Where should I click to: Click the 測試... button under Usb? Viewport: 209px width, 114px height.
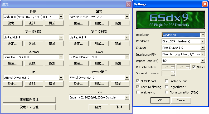coord(34,84)
